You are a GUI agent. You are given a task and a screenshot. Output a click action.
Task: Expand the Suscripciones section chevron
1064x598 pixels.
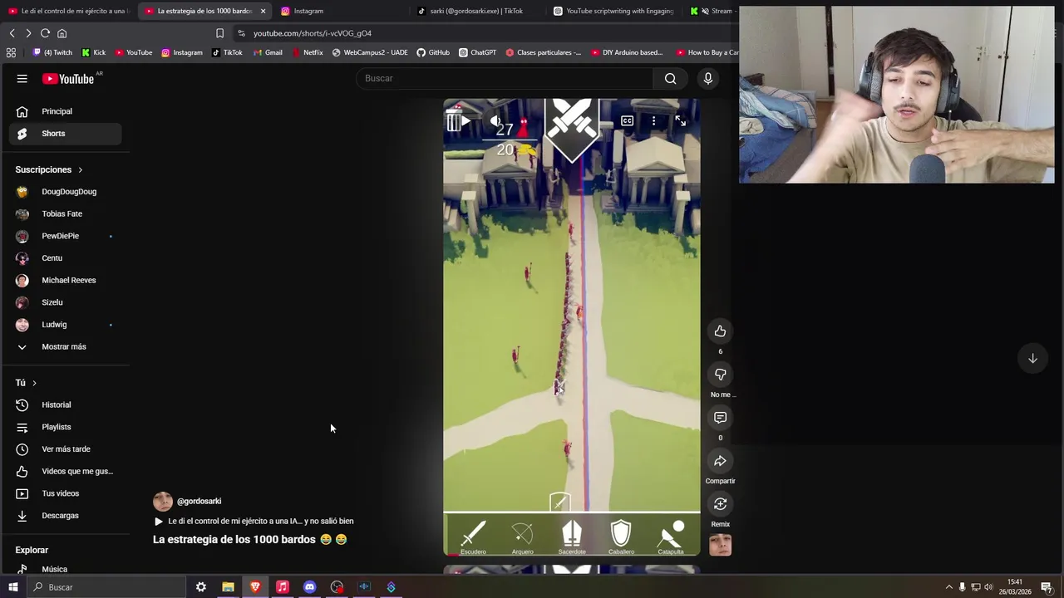click(80, 169)
